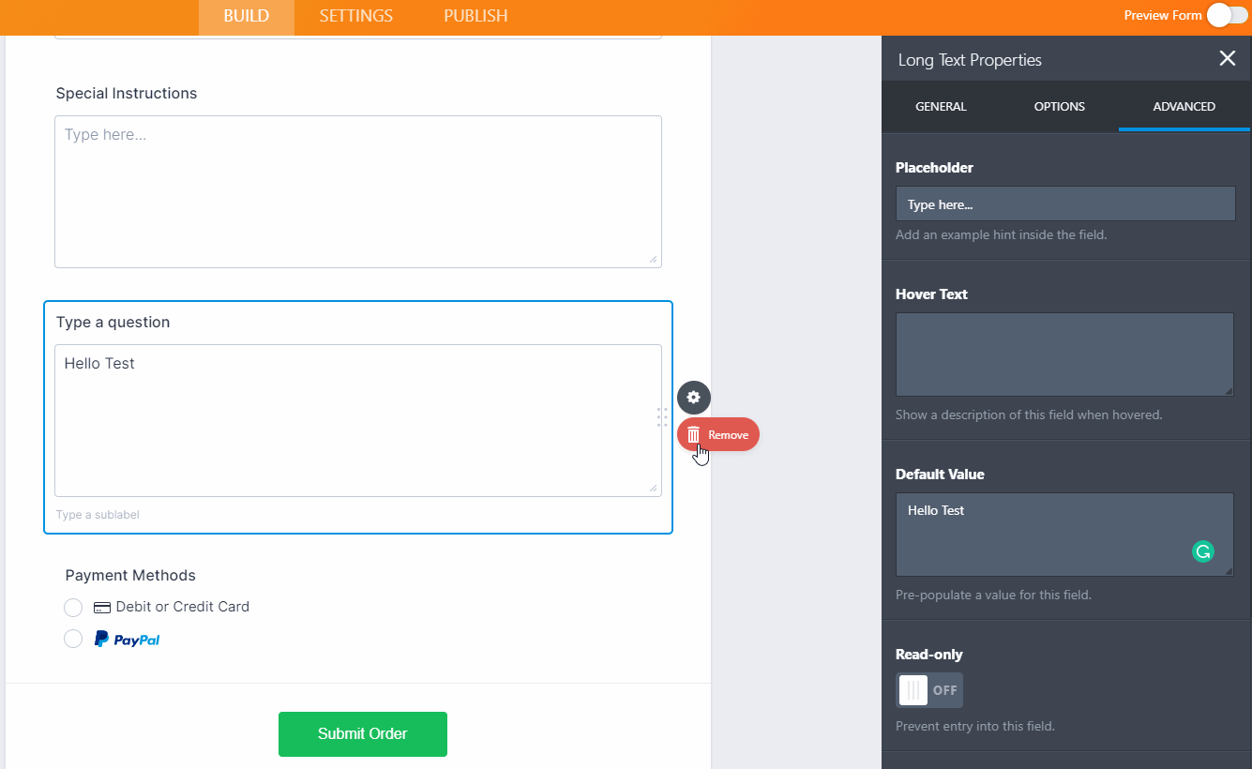The width and height of the screenshot is (1252, 769).
Task: Select the PayPal logo payment option
Action: 127,638
